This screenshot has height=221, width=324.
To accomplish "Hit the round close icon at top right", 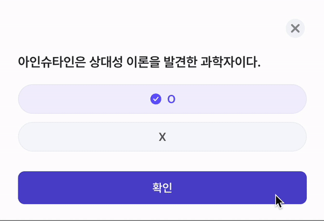I will pyautogui.click(x=295, y=29).
